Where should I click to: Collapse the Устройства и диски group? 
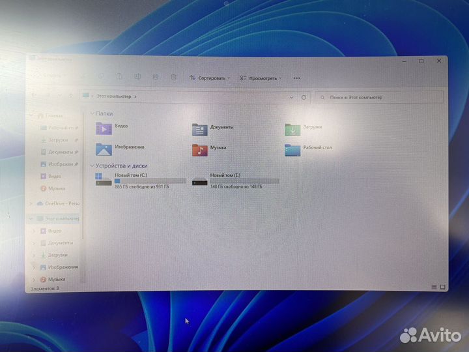click(92, 165)
